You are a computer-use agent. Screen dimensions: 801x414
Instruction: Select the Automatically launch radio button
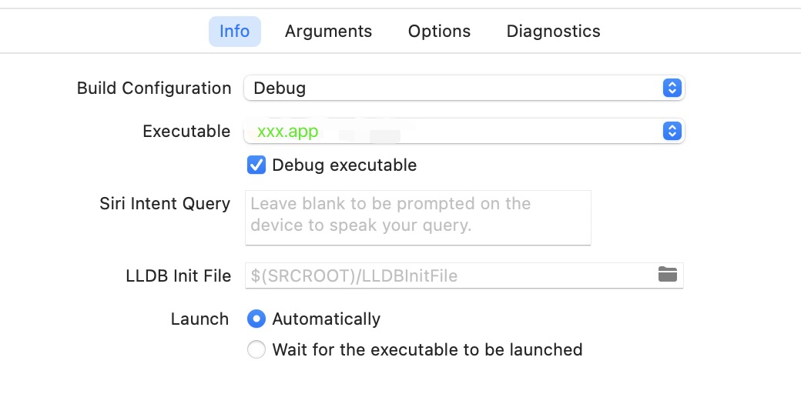click(x=256, y=319)
